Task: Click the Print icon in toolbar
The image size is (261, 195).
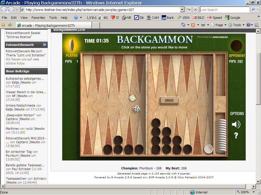Action: click(203, 25)
